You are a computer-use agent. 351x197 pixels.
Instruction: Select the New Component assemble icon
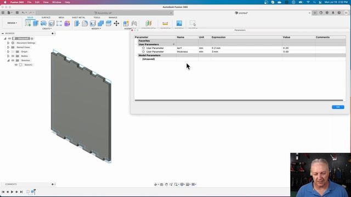(x=126, y=23)
